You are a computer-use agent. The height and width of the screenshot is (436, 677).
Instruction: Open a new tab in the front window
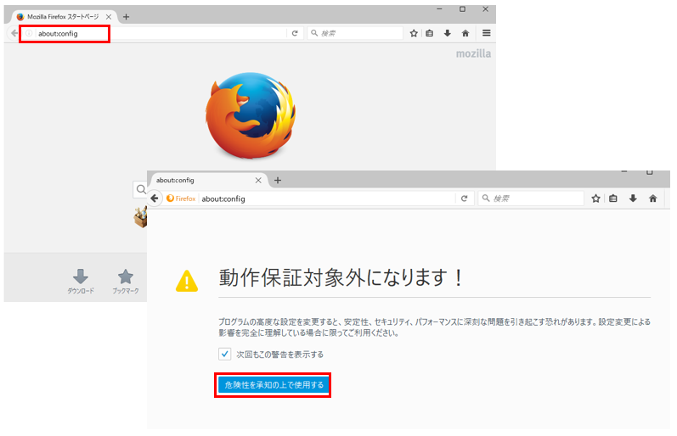point(278,181)
